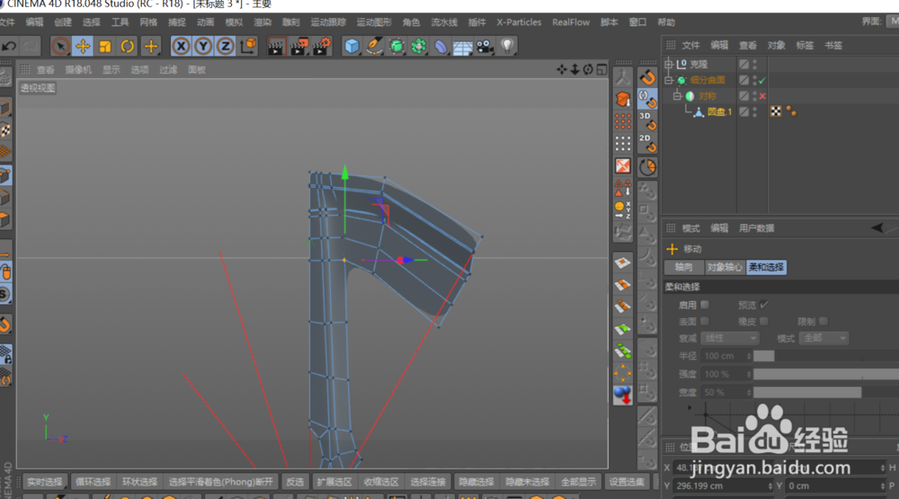Click Render View clapperboard icon
Screen dimensions: 899x499
click(276, 47)
